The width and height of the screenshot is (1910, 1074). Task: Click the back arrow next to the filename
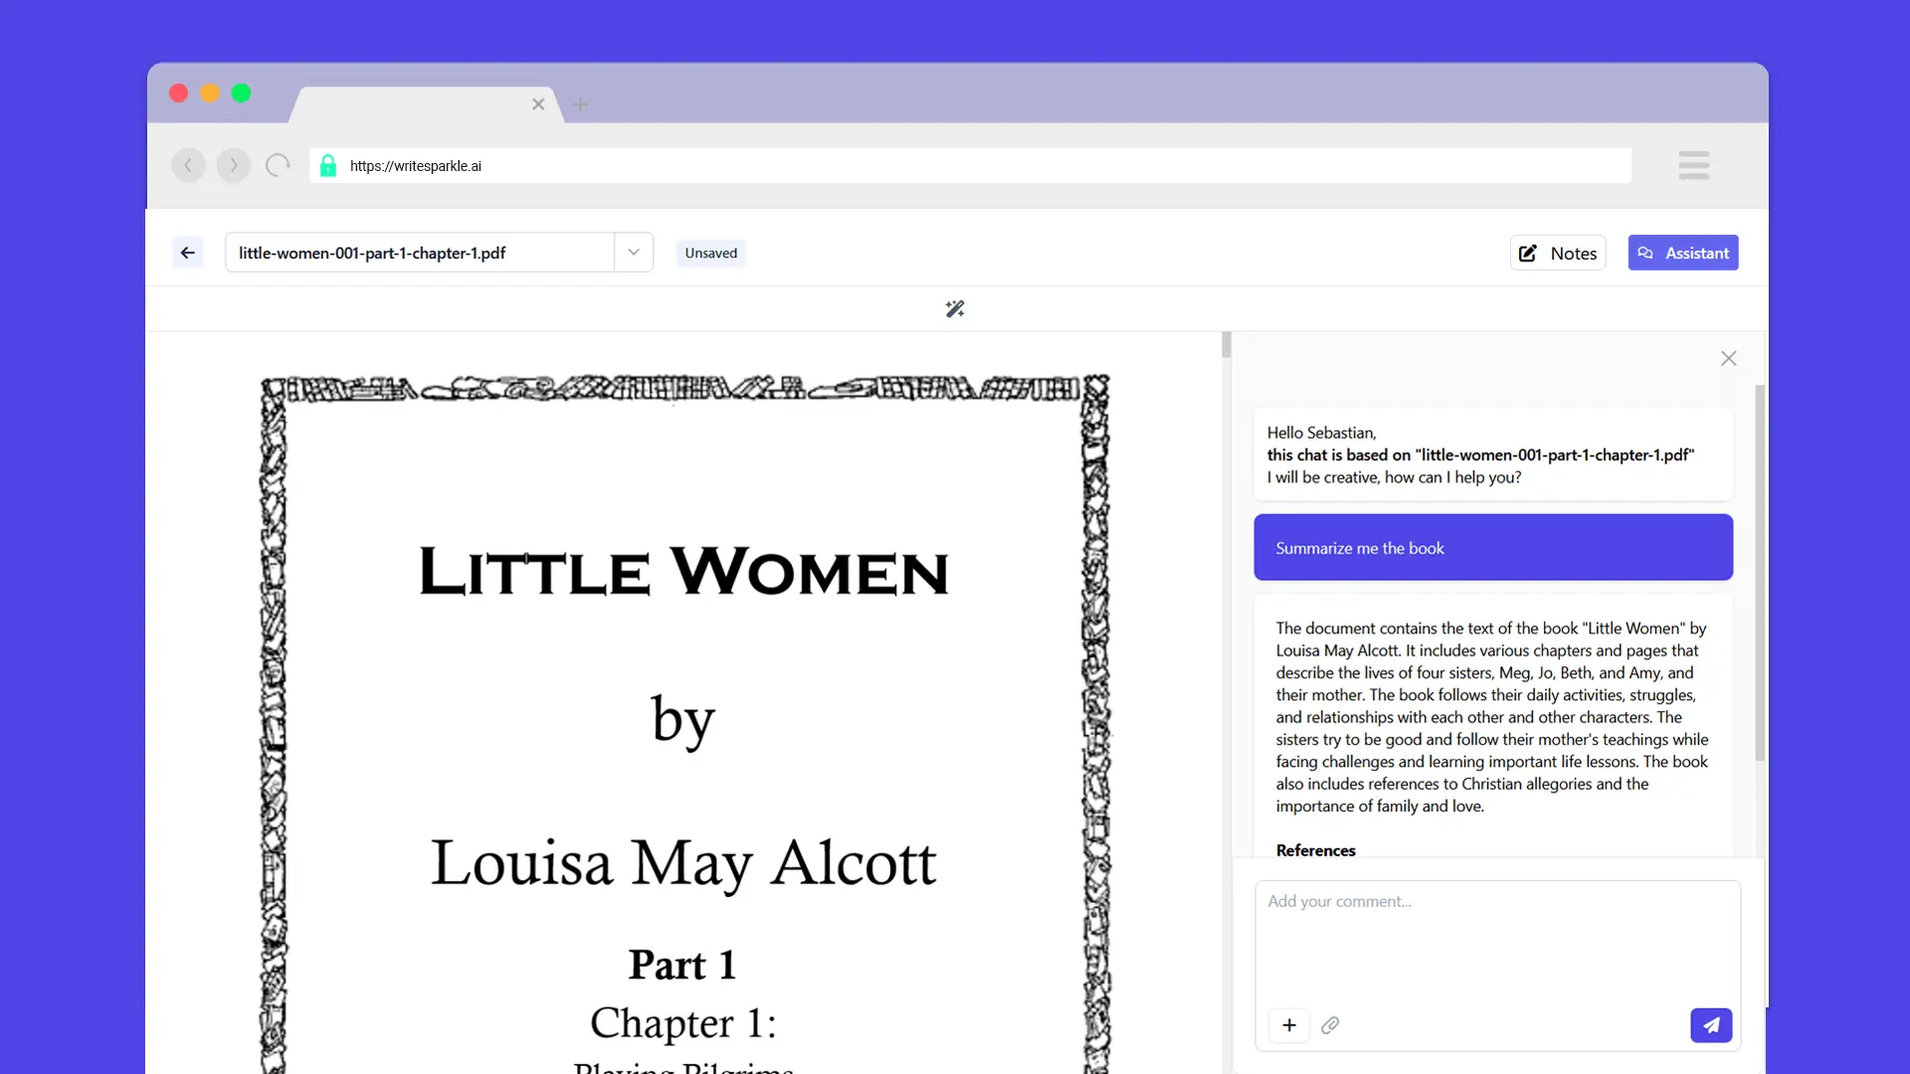(187, 253)
